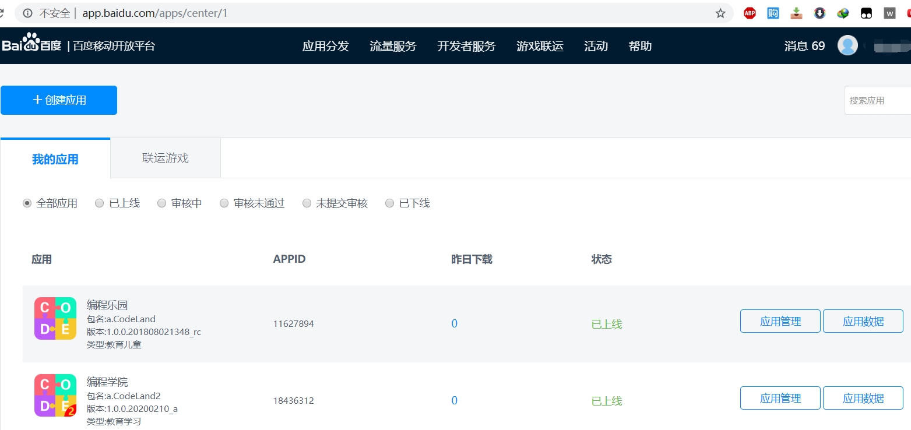Open 应用管理 for 编程学院
The height and width of the screenshot is (430, 911).
tap(780, 398)
